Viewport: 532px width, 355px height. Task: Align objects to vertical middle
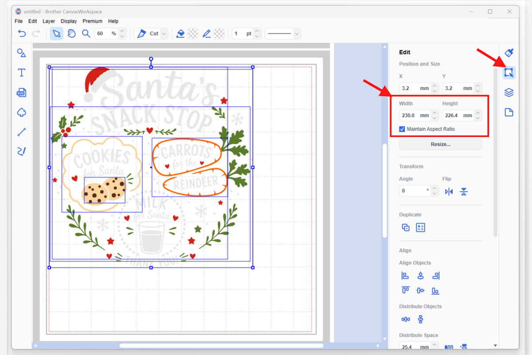[420, 291]
